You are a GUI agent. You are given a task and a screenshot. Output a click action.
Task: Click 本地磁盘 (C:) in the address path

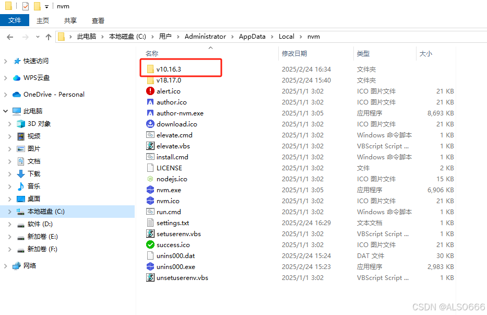127,37
